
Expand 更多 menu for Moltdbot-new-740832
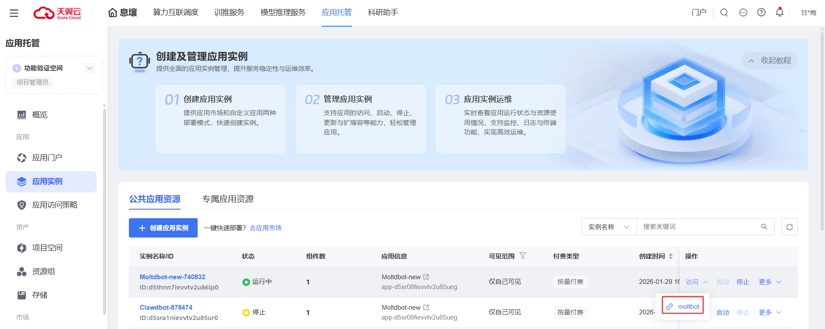pyautogui.click(x=770, y=282)
